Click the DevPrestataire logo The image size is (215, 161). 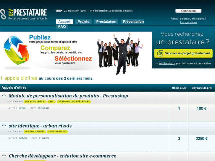tap(24, 14)
